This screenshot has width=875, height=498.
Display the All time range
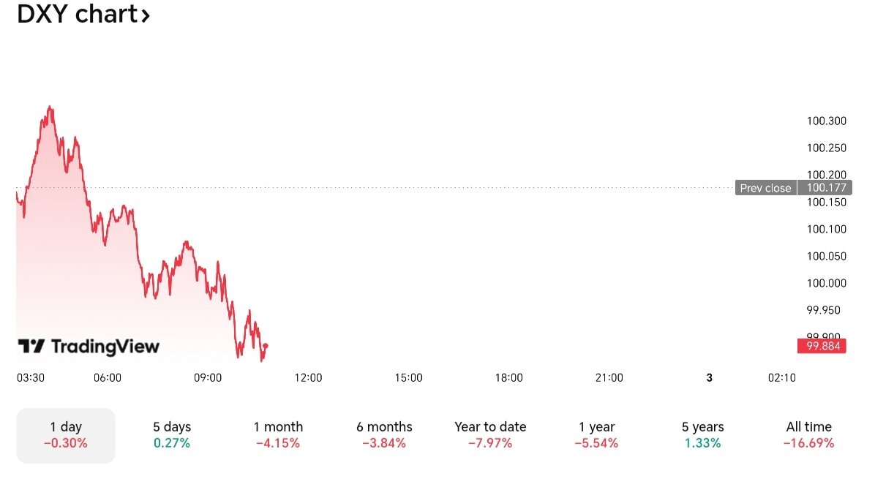808,434
